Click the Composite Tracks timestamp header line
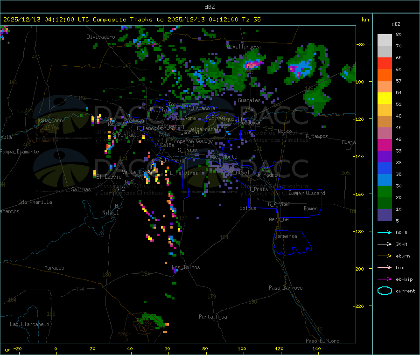Viewport: 420px width, 355px height. (x=132, y=20)
